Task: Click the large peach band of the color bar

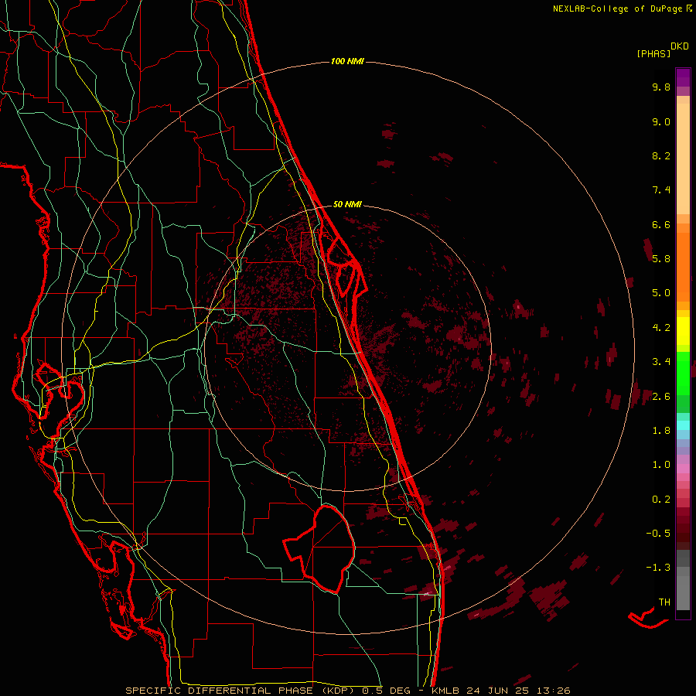Action: [x=683, y=159]
